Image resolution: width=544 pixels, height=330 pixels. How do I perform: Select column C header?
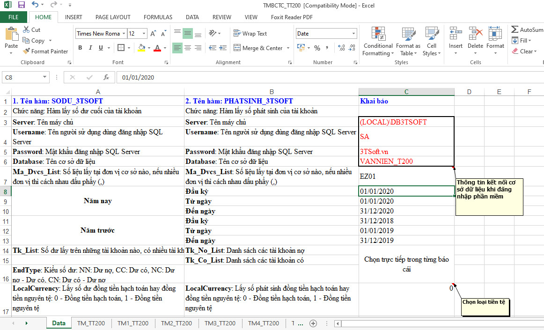pos(406,92)
